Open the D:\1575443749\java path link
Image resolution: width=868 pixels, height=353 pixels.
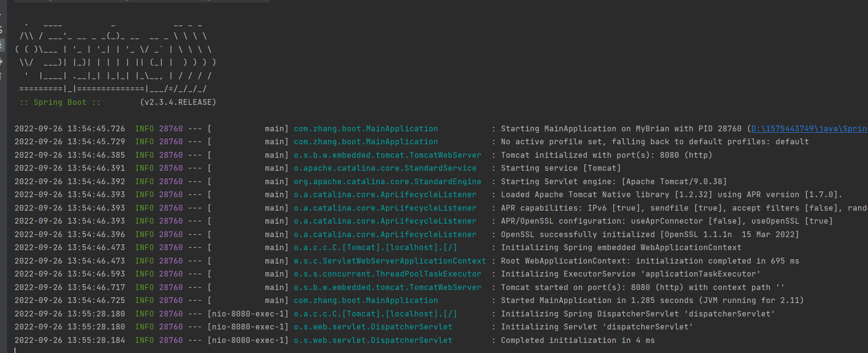pyautogui.click(x=809, y=129)
